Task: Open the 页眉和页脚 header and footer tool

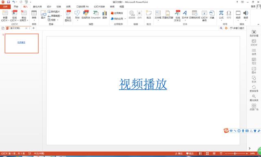Action: pyautogui.click(x=168, y=15)
